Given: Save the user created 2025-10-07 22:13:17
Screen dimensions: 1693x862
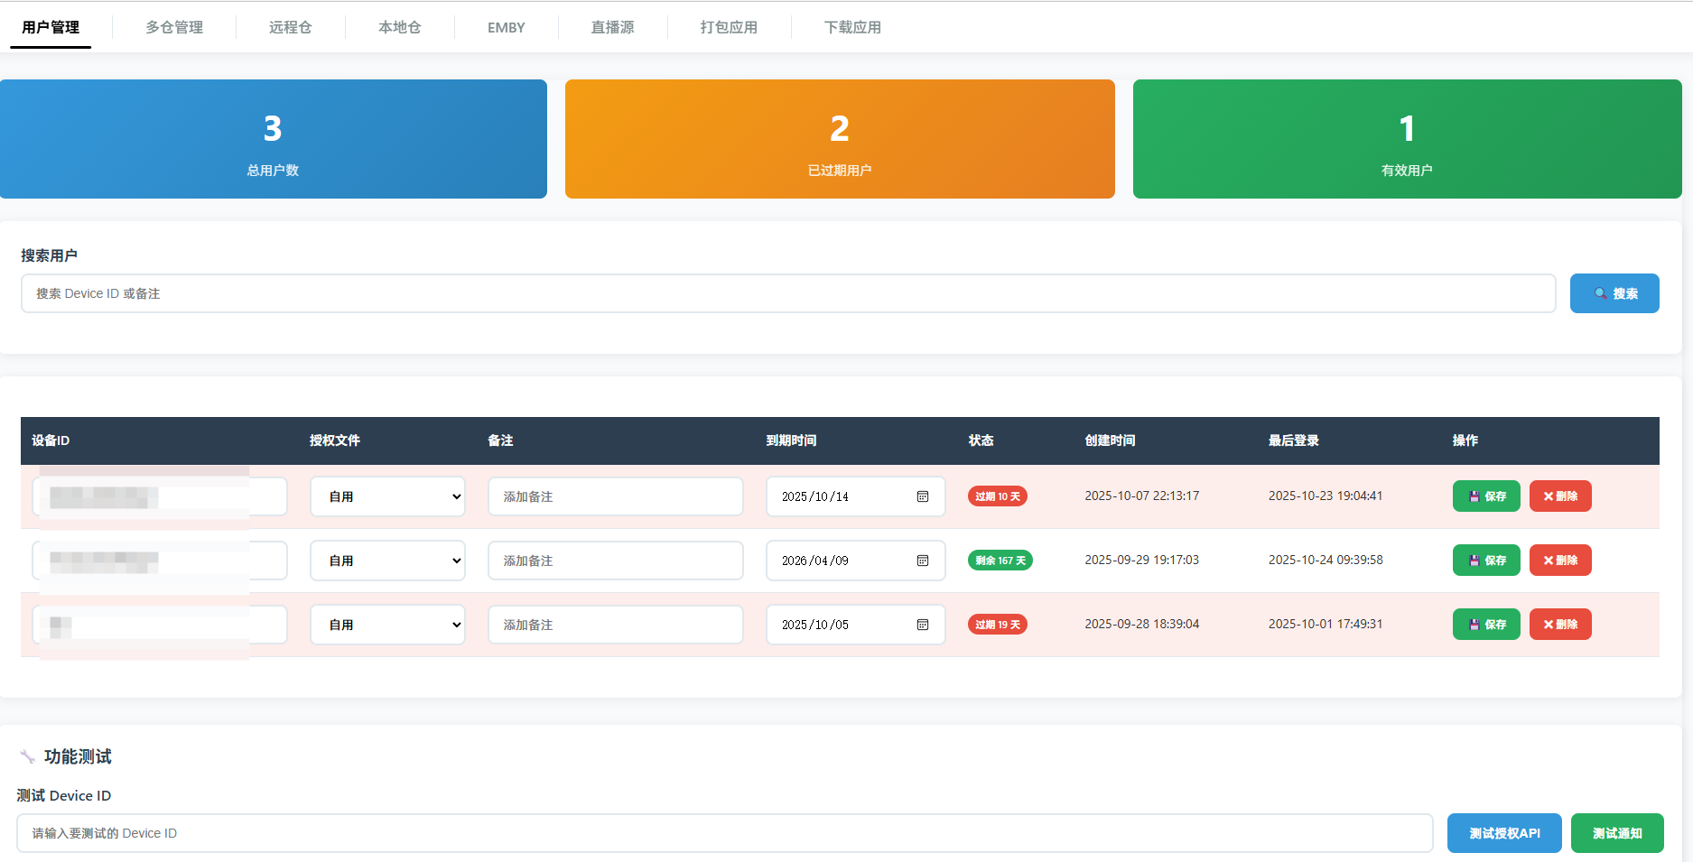Looking at the screenshot, I should 1485,496.
